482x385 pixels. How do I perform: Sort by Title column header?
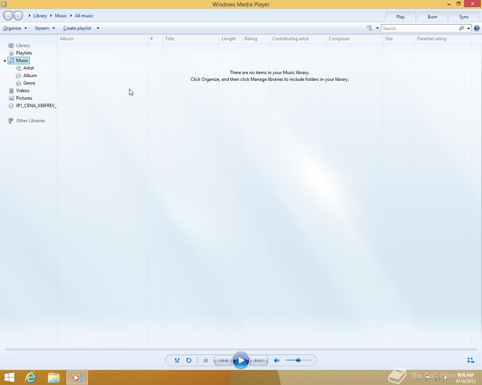coord(191,39)
